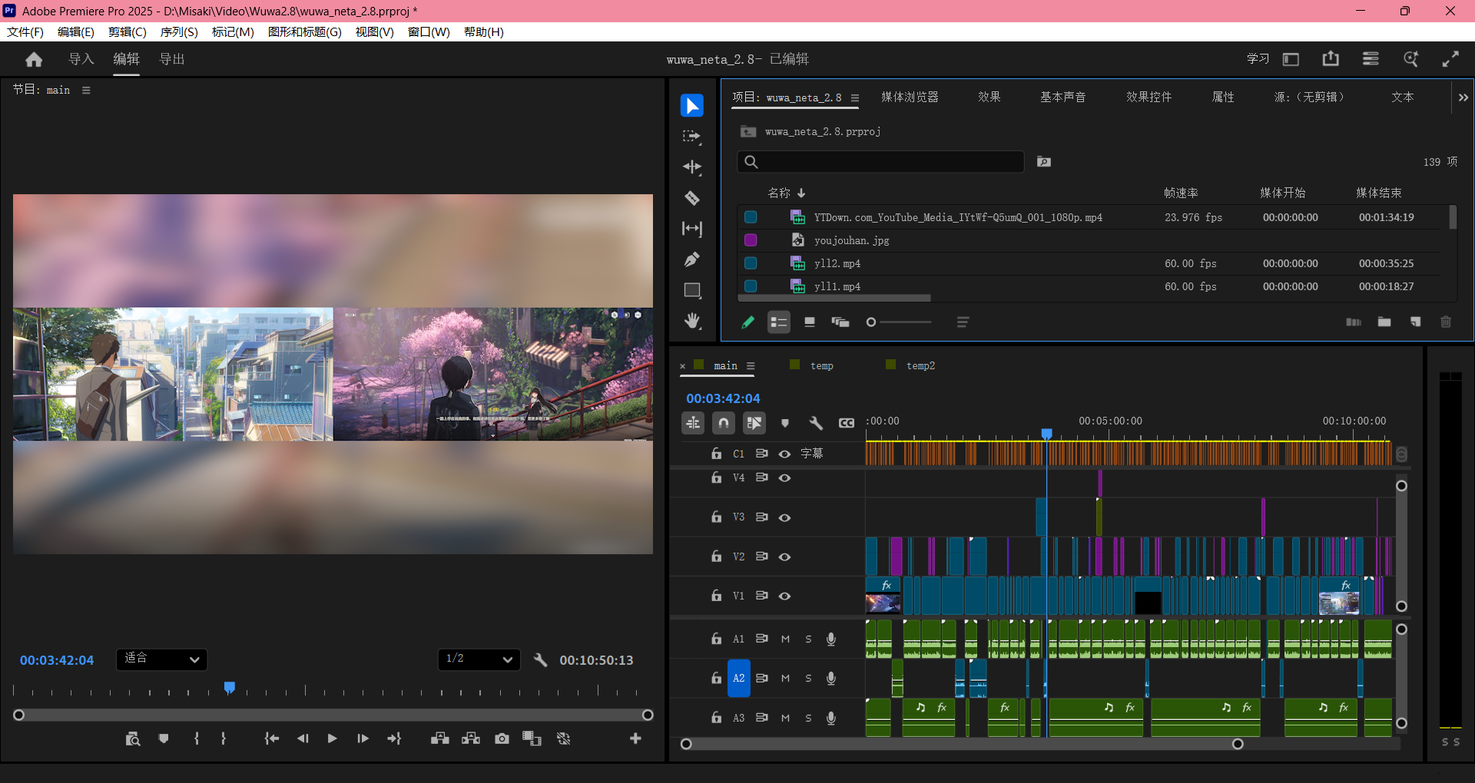This screenshot has width=1475, height=783.
Task: Go to the 导出 export workspace
Action: pos(171,59)
